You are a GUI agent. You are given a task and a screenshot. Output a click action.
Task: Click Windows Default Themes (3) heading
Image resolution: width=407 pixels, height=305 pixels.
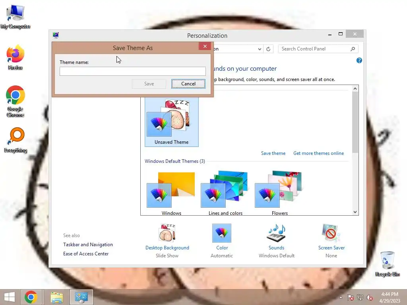coord(175,161)
